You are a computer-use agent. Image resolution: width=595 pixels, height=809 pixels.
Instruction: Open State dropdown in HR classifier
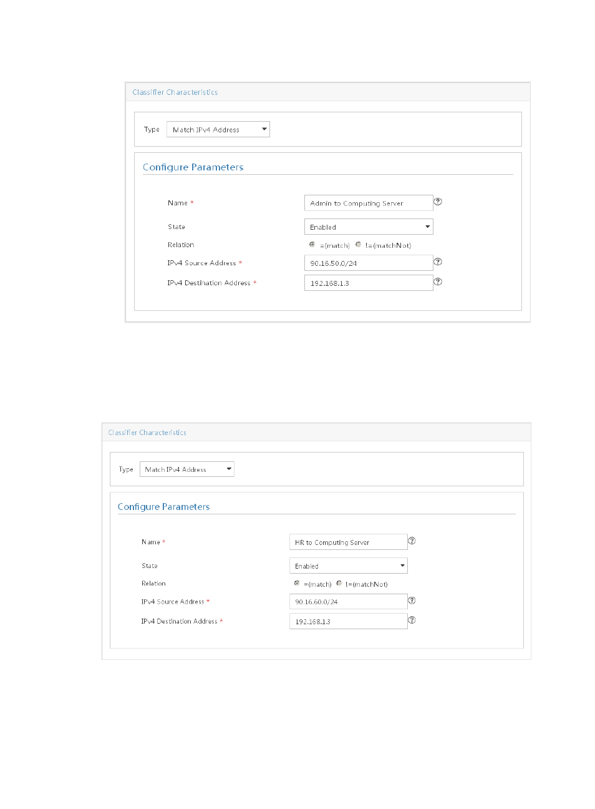click(x=349, y=566)
